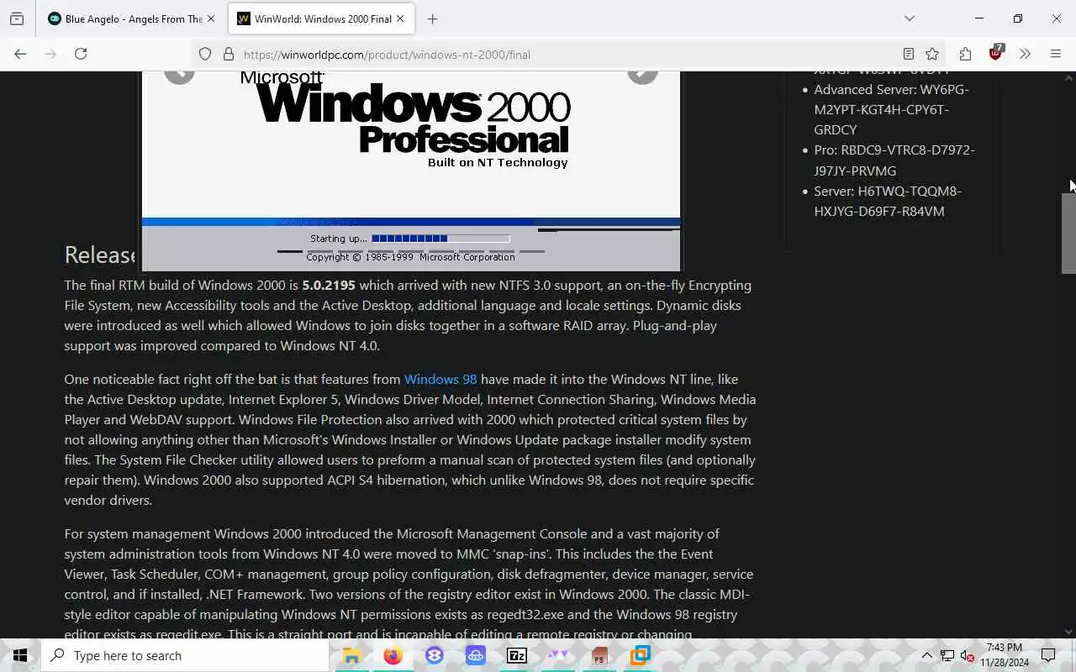Bookmark this page with the star

tap(932, 55)
